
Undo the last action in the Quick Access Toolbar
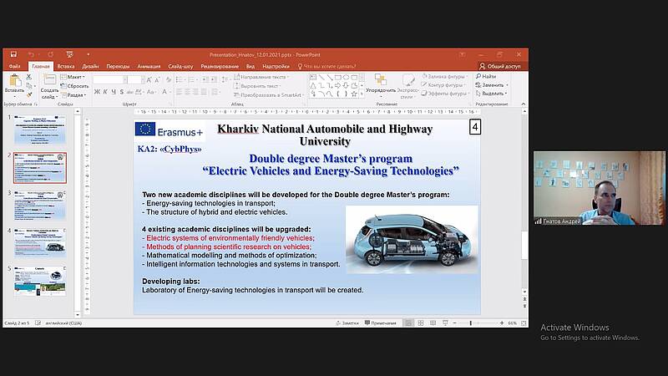click(31, 54)
